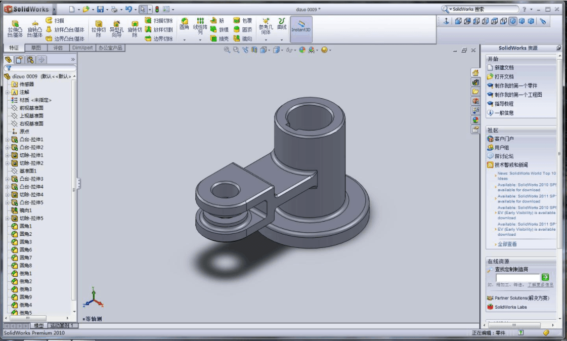Expand the 凸台-拉伸1 feature node
The image size is (567, 341).
7,140
